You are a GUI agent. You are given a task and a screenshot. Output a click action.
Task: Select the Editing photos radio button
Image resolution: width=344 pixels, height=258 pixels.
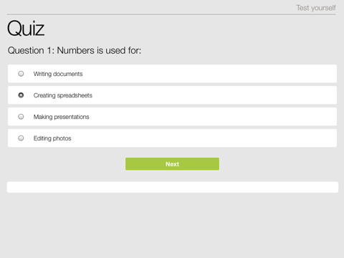pos(21,138)
